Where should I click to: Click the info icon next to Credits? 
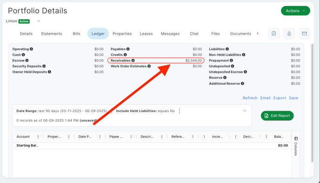(x=125, y=55)
